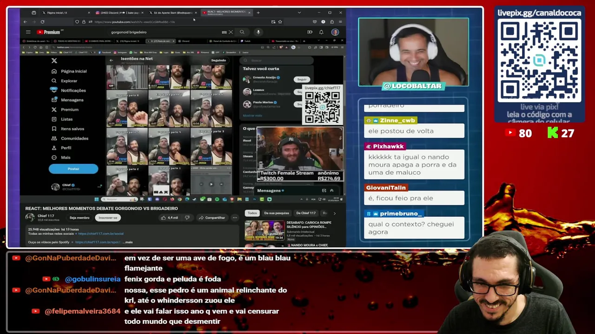The height and width of the screenshot is (334, 595).
Task: Toggle the Seguindo button for Isentões na Net
Action: [218, 60]
